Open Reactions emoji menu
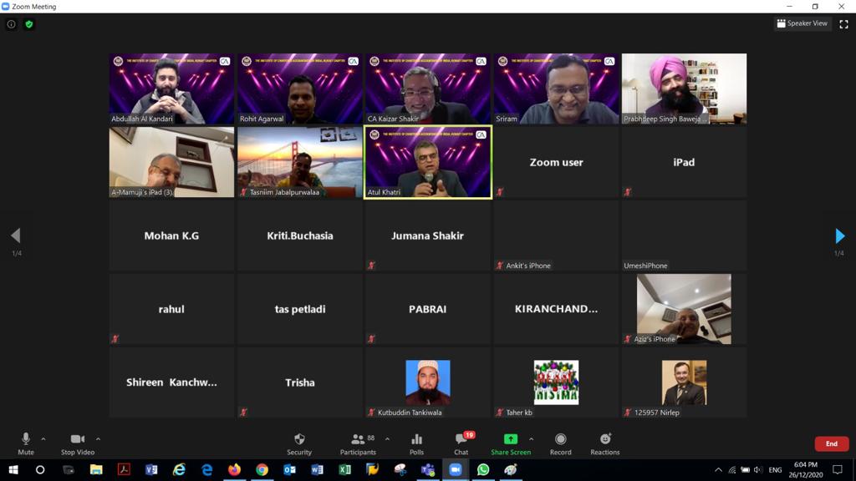 click(x=605, y=444)
